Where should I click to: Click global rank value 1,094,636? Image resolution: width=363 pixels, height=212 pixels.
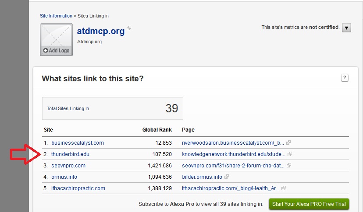pyautogui.click(x=160, y=177)
